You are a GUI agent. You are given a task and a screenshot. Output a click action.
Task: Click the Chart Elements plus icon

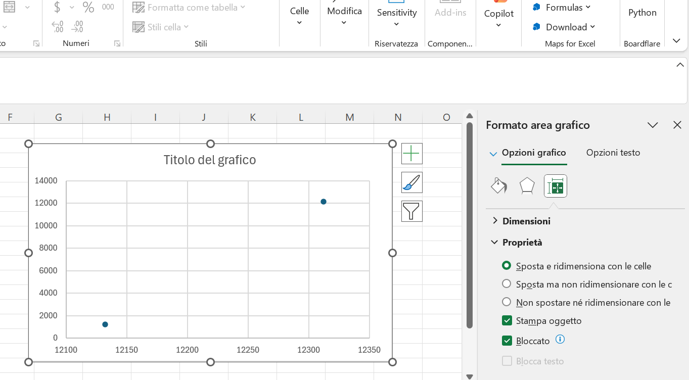412,154
